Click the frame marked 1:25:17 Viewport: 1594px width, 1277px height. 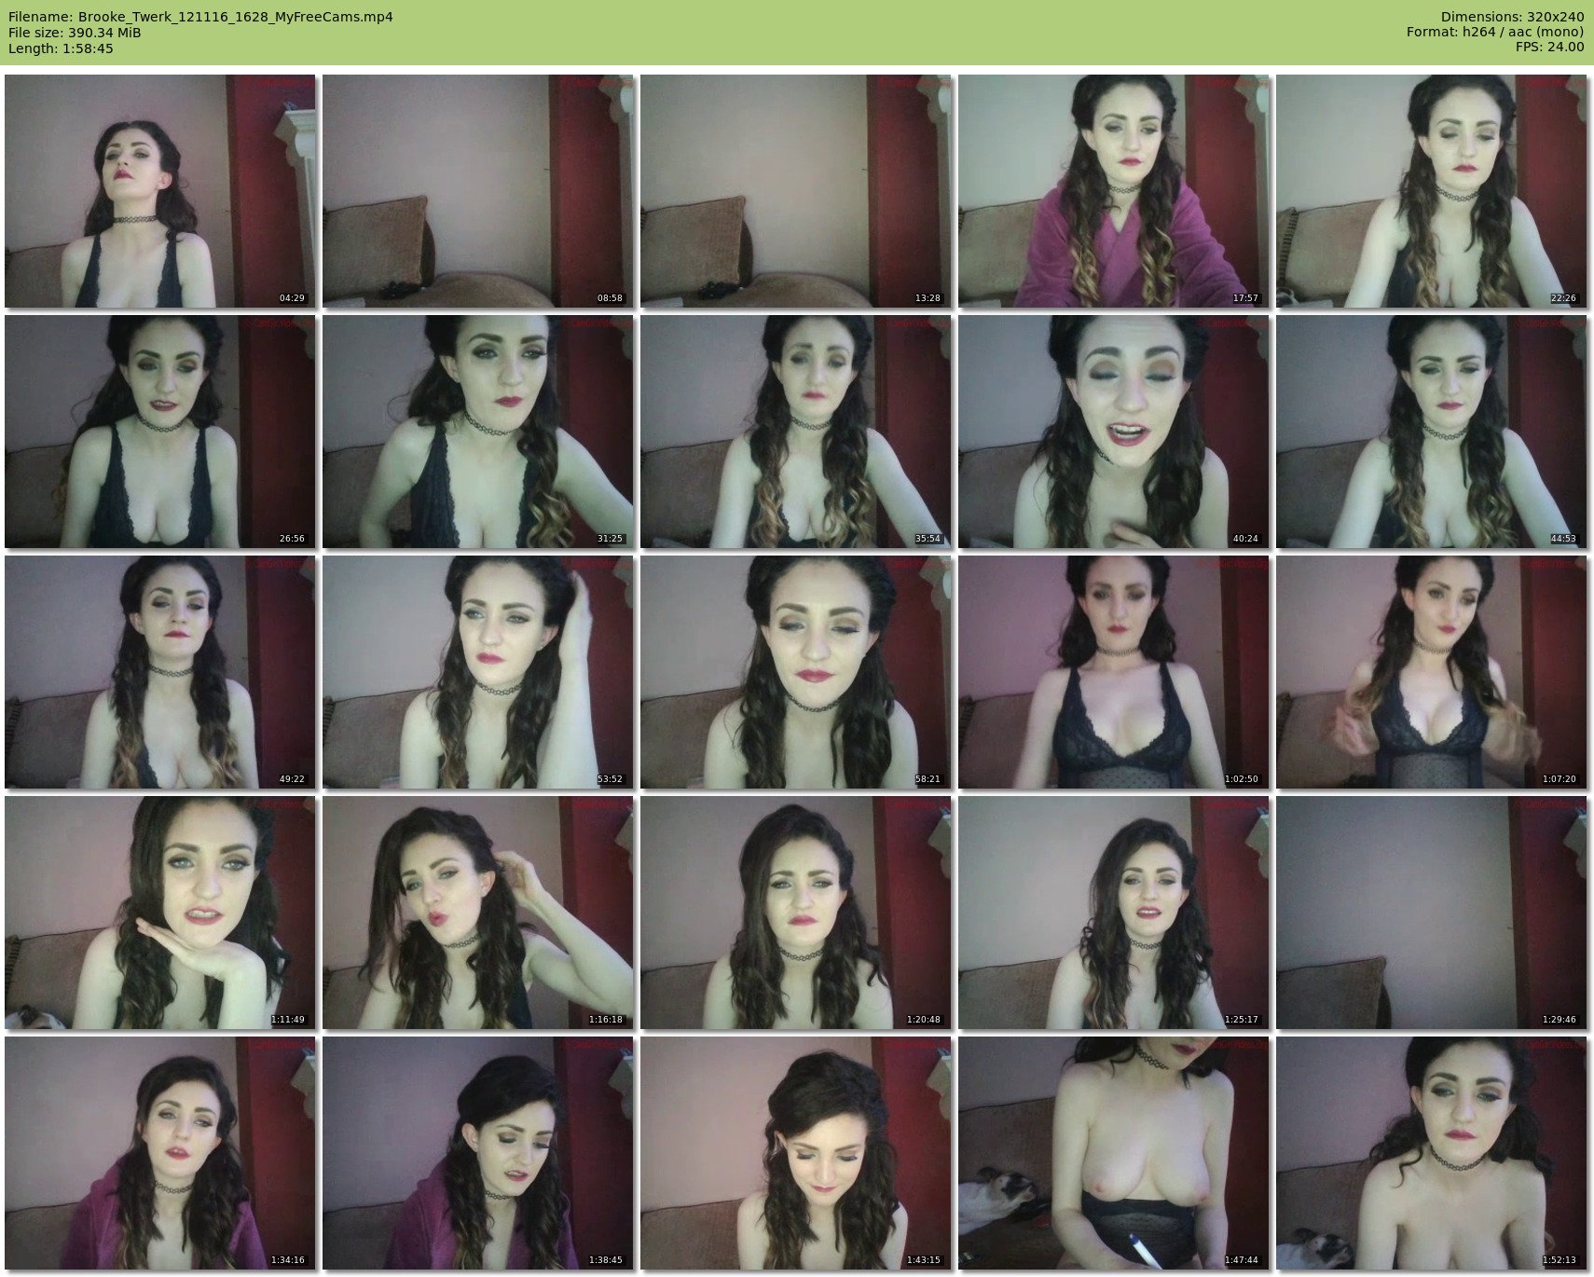(x=1114, y=913)
